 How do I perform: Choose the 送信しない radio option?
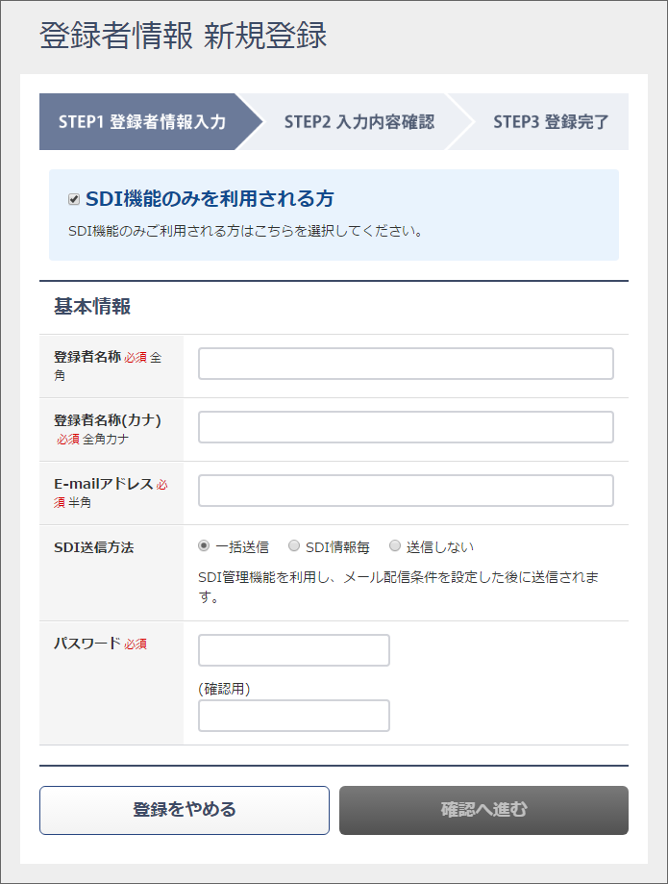point(394,546)
